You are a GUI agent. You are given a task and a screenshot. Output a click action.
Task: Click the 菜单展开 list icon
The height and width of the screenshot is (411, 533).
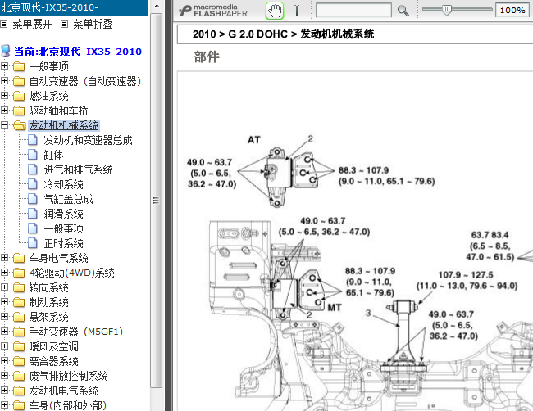coord(4,24)
